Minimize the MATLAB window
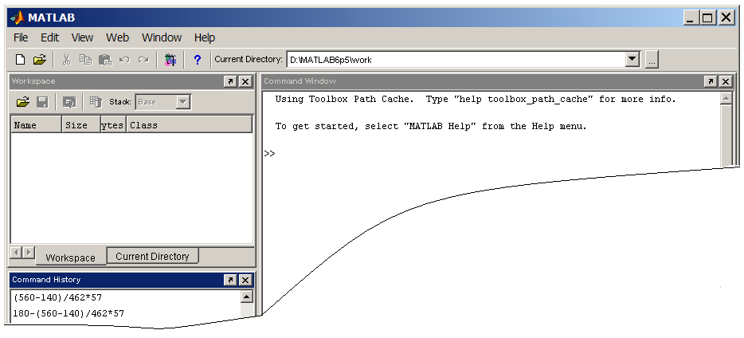The width and height of the screenshot is (744, 338). (691, 18)
